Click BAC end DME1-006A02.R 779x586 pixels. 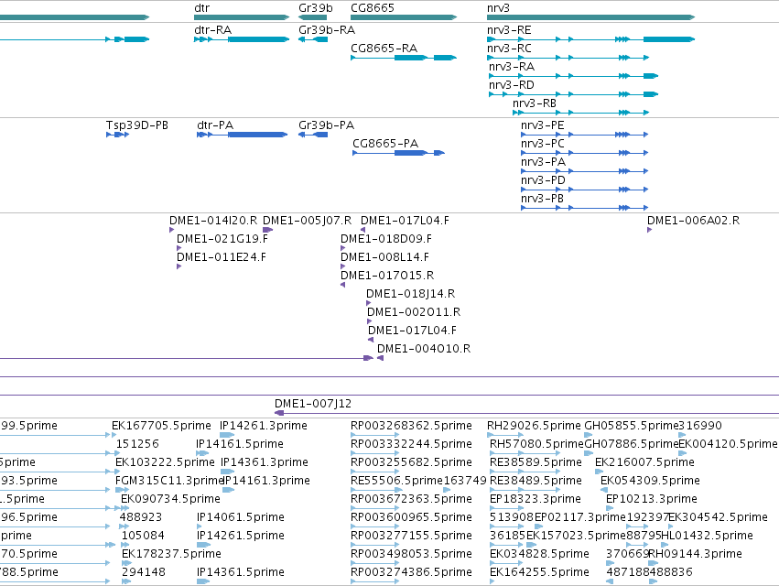693,221
